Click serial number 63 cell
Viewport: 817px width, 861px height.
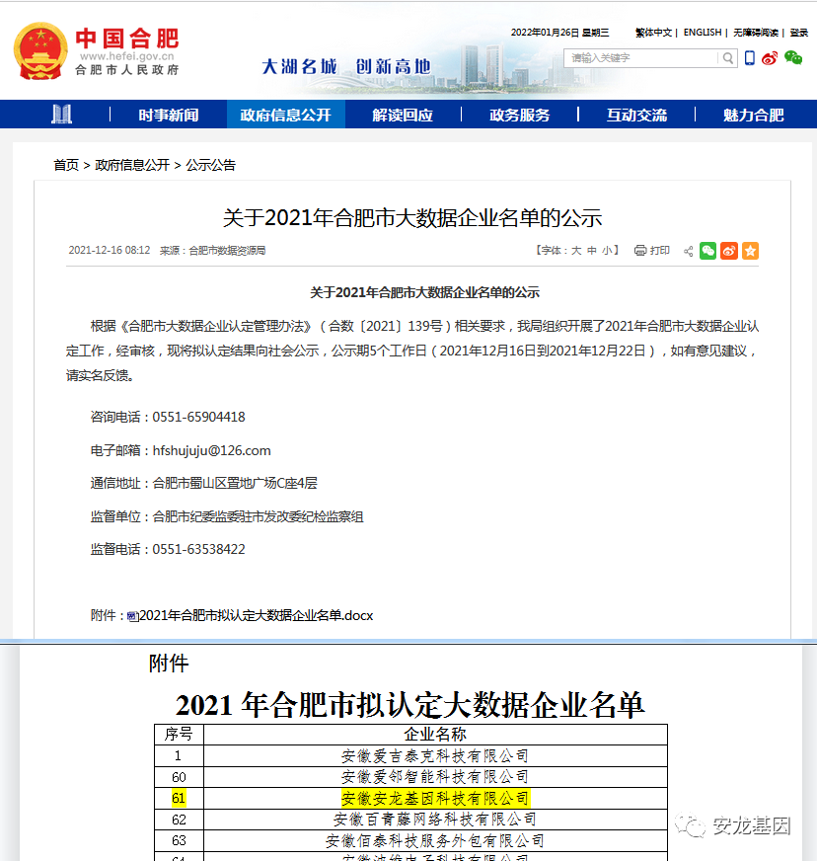tap(179, 840)
